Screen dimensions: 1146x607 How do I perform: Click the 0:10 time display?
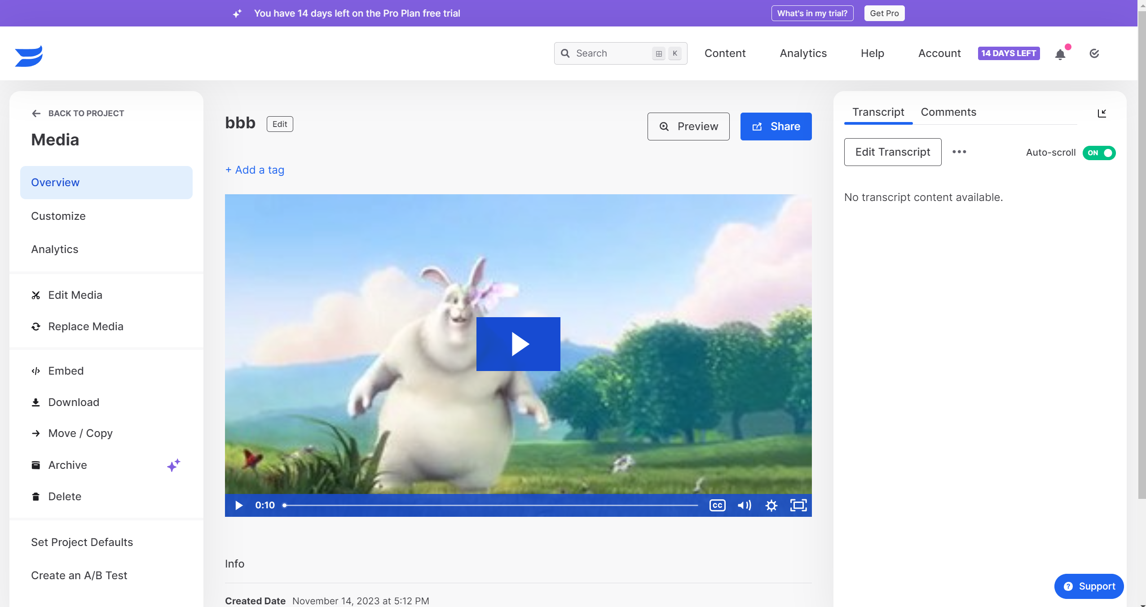[x=265, y=506]
